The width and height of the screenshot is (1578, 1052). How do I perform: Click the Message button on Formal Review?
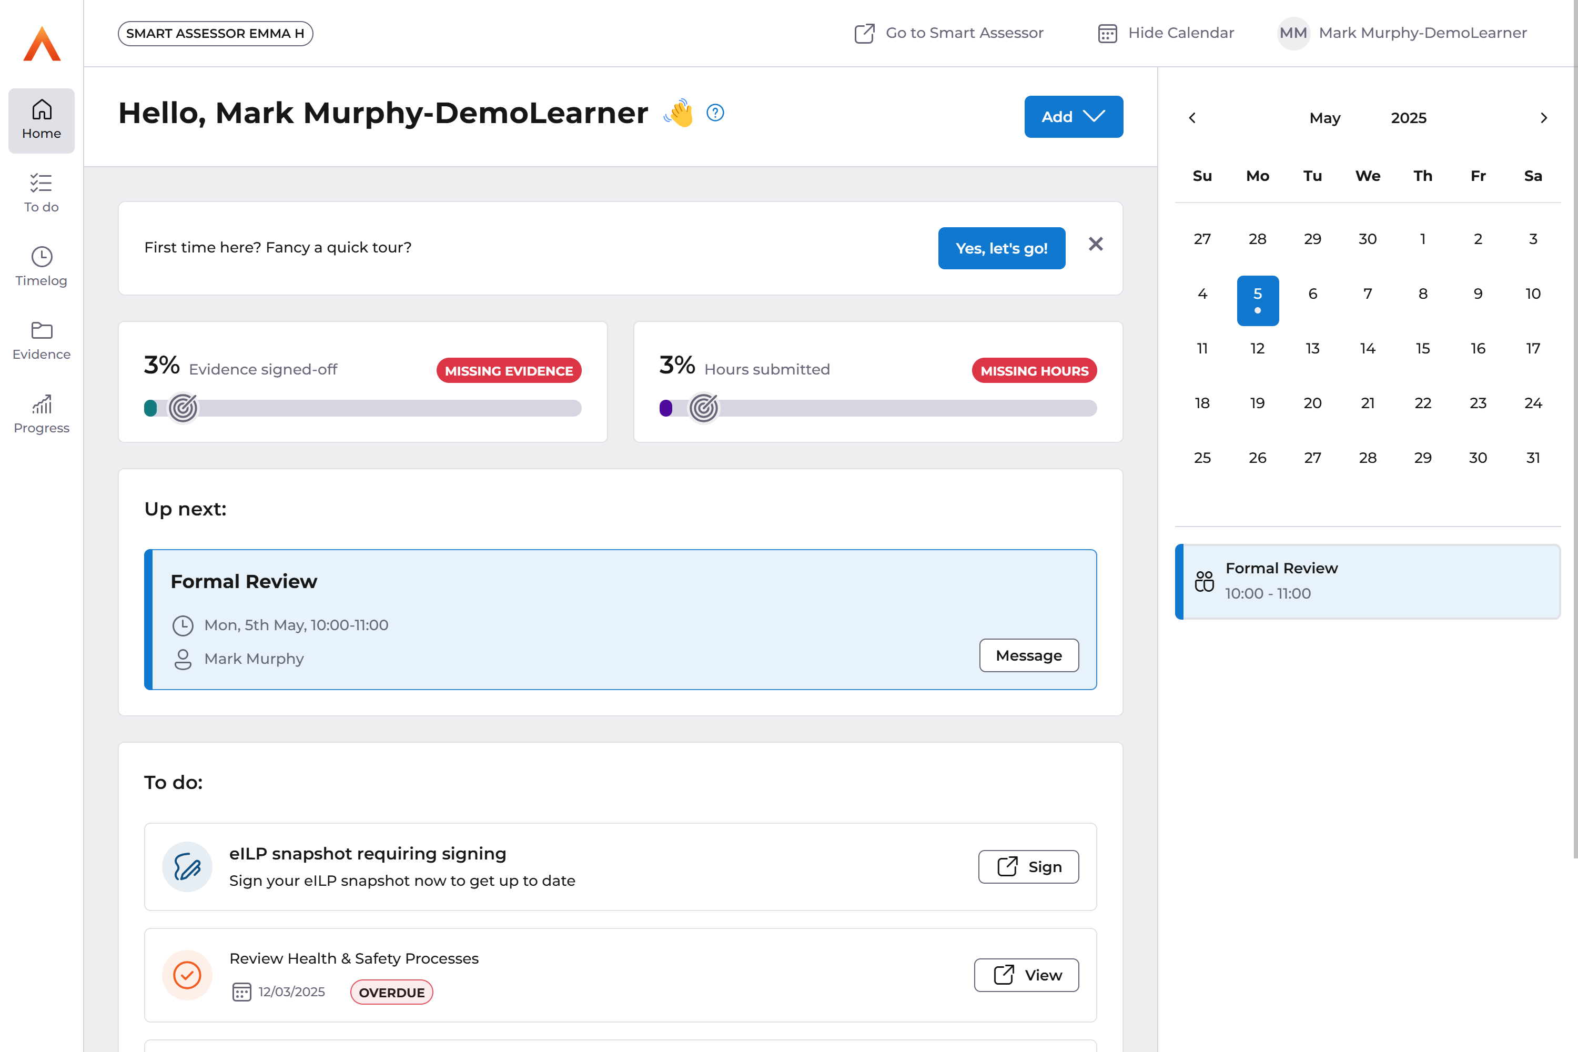click(x=1028, y=655)
